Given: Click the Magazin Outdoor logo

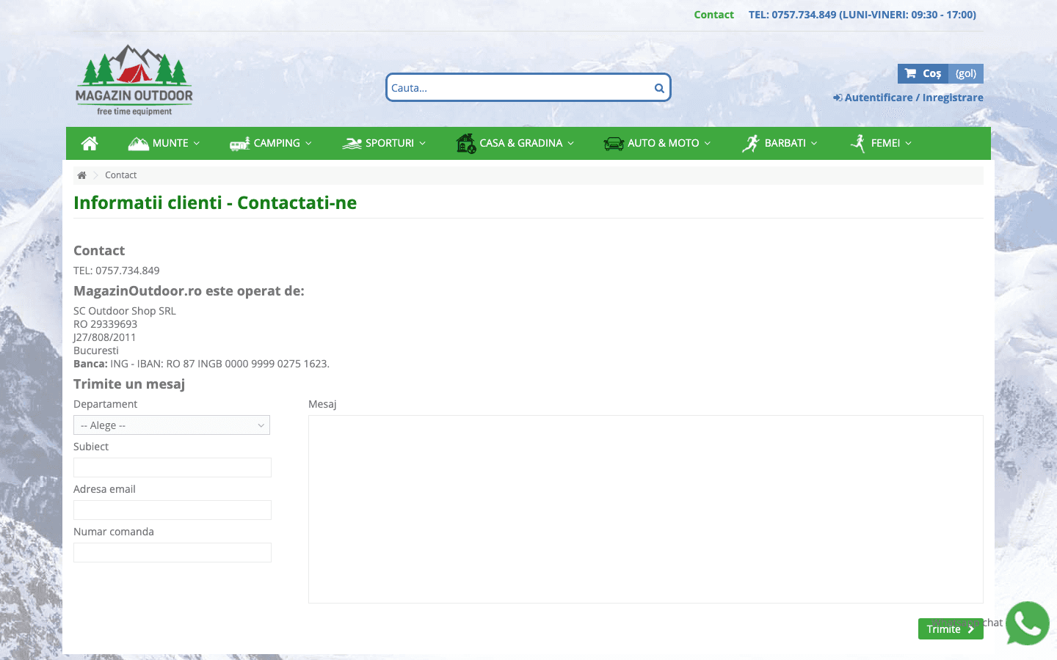Looking at the screenshot, I should pyautogui.click(x=134, y=80).
